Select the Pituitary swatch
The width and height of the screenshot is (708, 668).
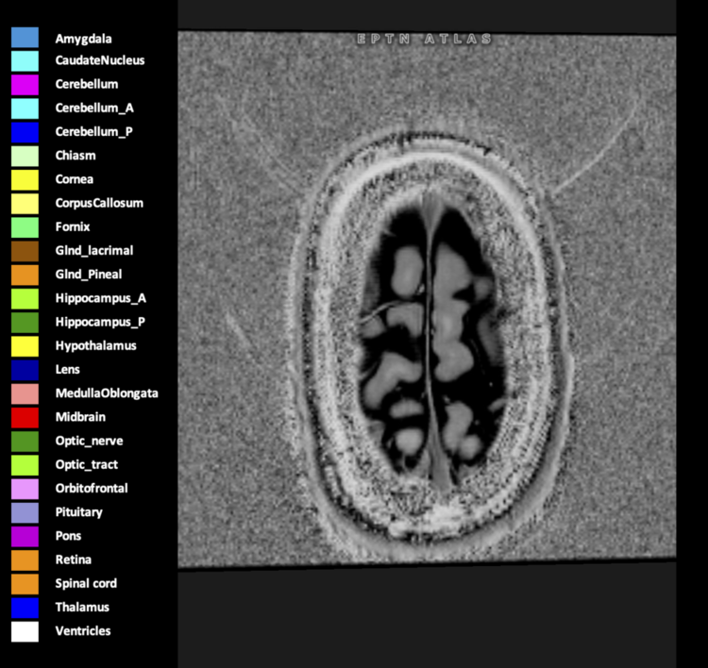click(25, 512)
